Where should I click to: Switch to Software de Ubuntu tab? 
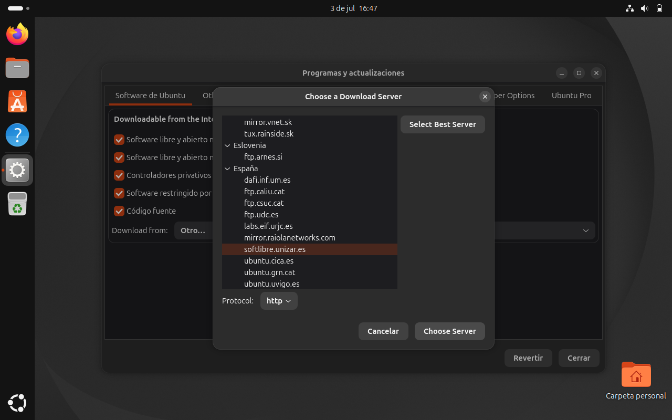(x=150, y=96)
